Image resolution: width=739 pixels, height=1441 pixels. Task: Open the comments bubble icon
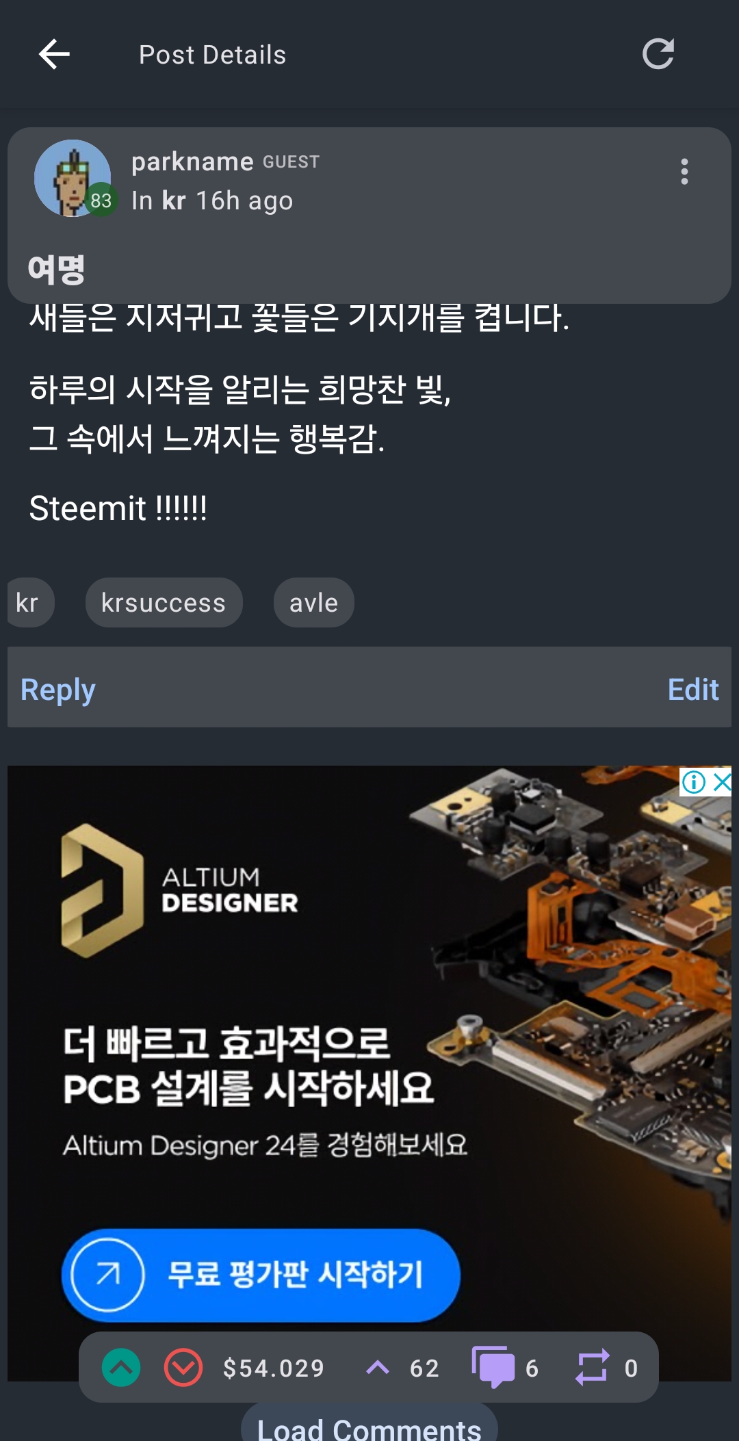pyautogui.click(x=493, y=1367)
